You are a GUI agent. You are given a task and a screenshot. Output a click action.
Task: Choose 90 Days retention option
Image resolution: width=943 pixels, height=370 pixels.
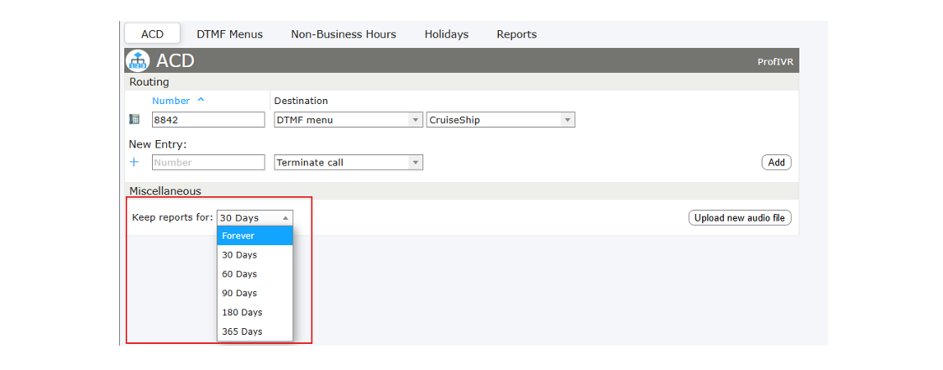pyautogui.click(x=255, y=293)
